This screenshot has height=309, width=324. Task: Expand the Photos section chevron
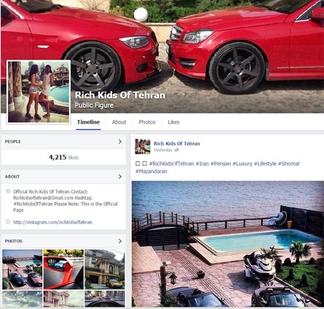click(120, 241)
